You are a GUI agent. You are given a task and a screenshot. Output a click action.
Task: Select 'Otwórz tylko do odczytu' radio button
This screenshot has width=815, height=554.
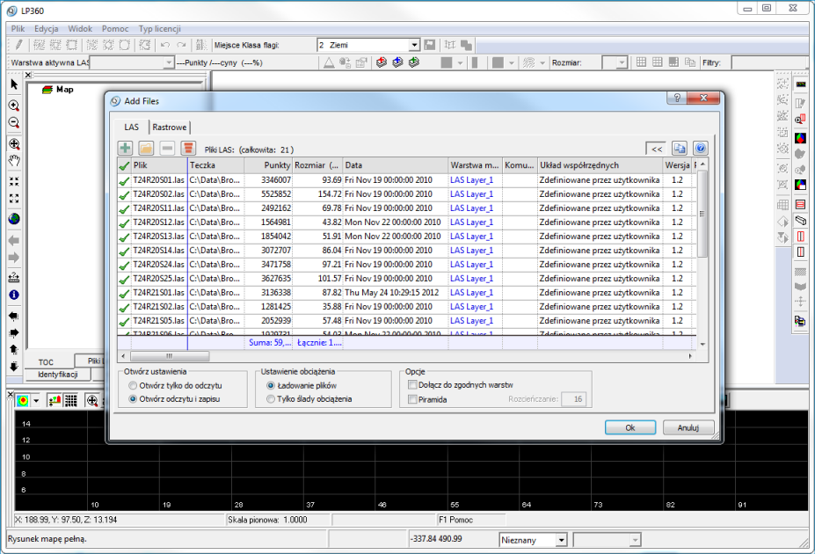tap(133, 386)
